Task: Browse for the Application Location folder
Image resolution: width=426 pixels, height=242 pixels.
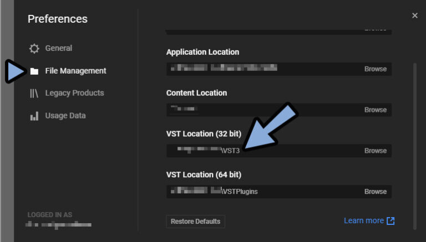Action: [x=376, y=69]
